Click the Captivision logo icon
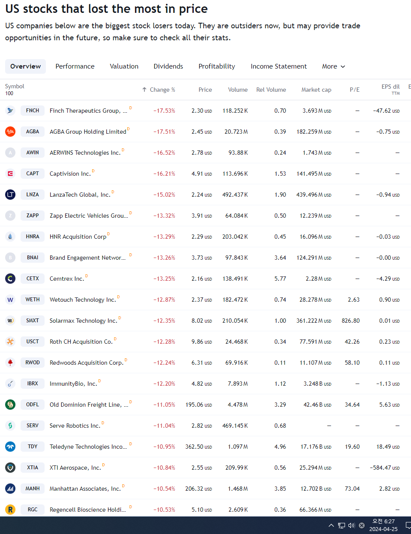411x534 pixels. click(x=10, y=174)
